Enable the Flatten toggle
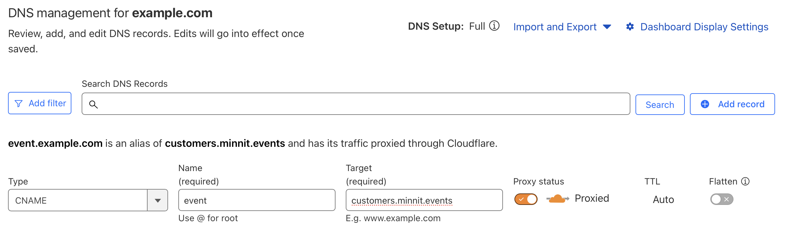 pyautogui.click(x=721, y=199)
